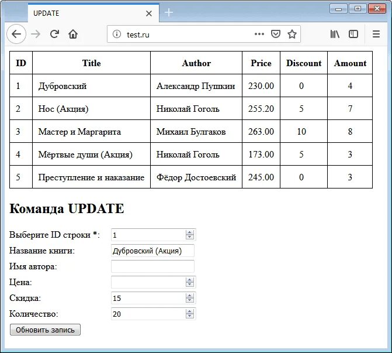
Task: Decrease the Цена stepper value
Action: point(190,285)
